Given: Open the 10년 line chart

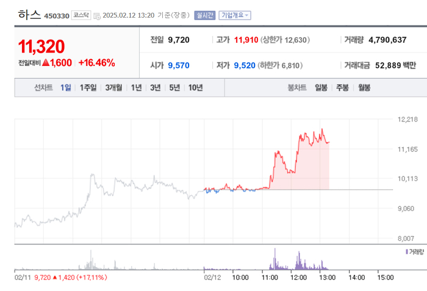Looking at the screenshot, I should 196,87.
